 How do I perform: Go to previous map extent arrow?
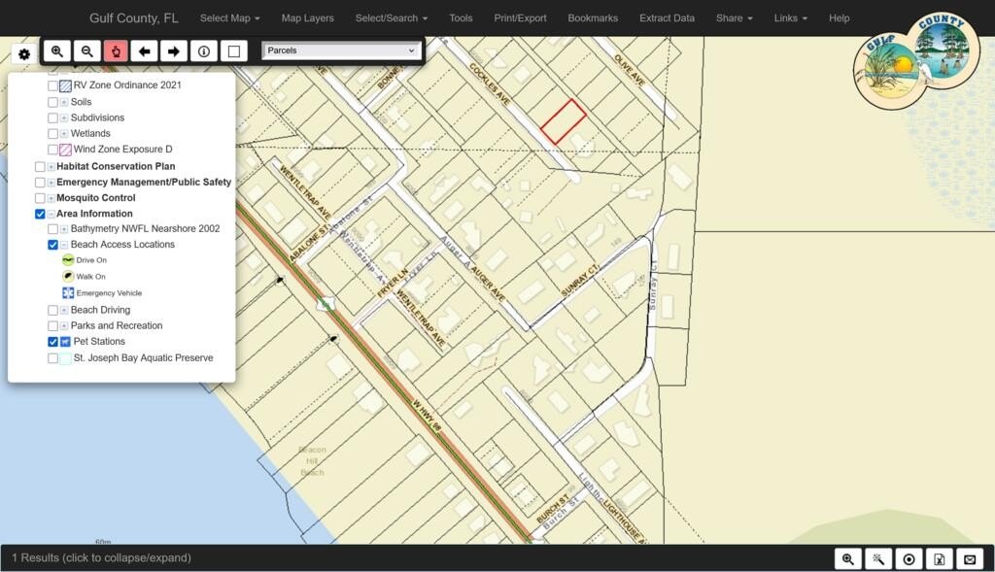145,51
